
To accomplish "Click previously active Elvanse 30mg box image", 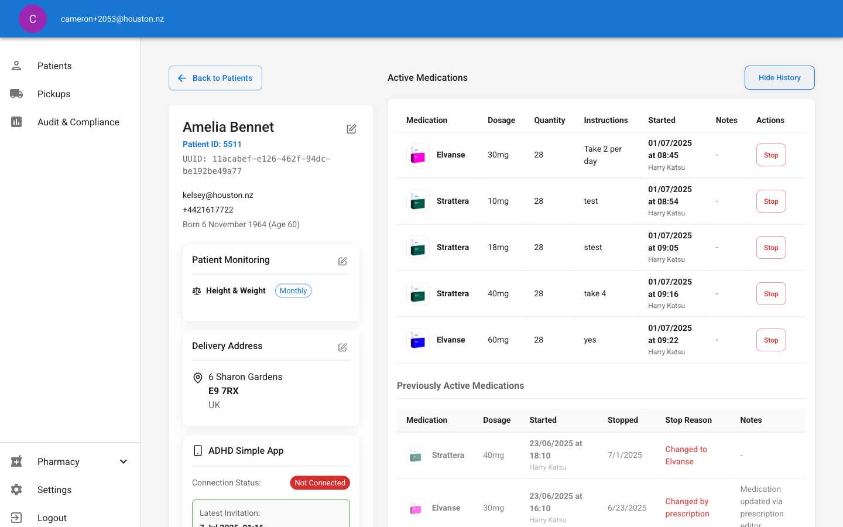I will (416, 508).
